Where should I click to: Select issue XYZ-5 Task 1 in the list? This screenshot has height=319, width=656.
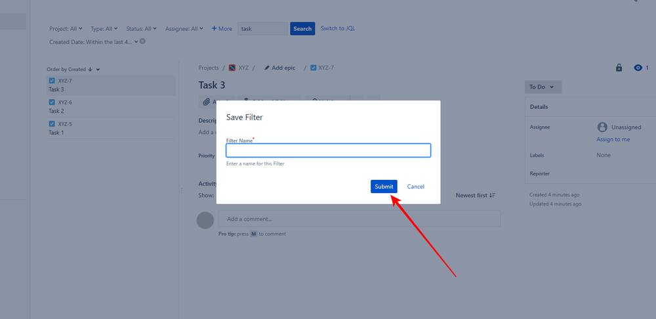tap(111, 128)
